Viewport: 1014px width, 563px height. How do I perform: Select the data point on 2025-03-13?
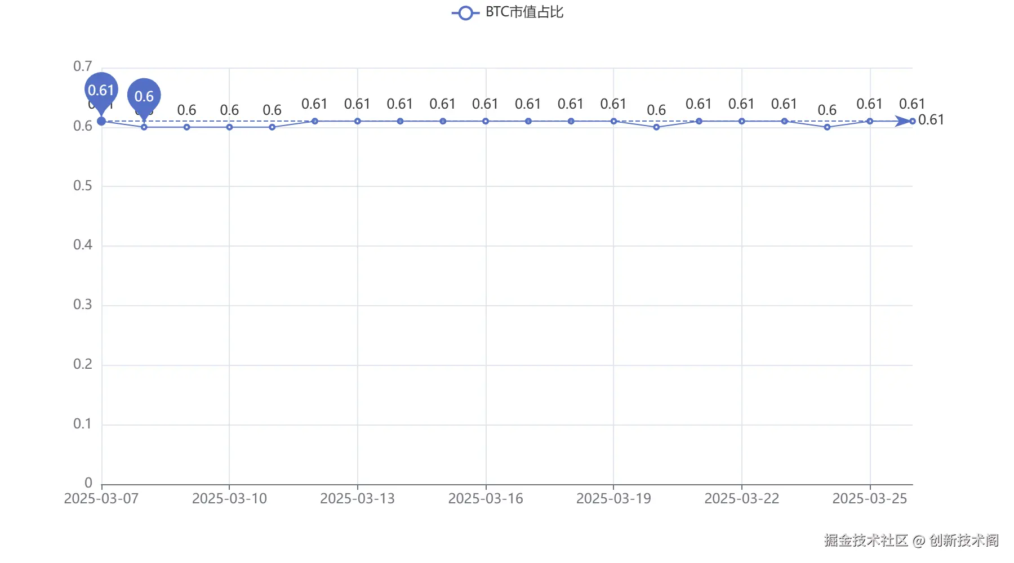click(x=358, y=121)
